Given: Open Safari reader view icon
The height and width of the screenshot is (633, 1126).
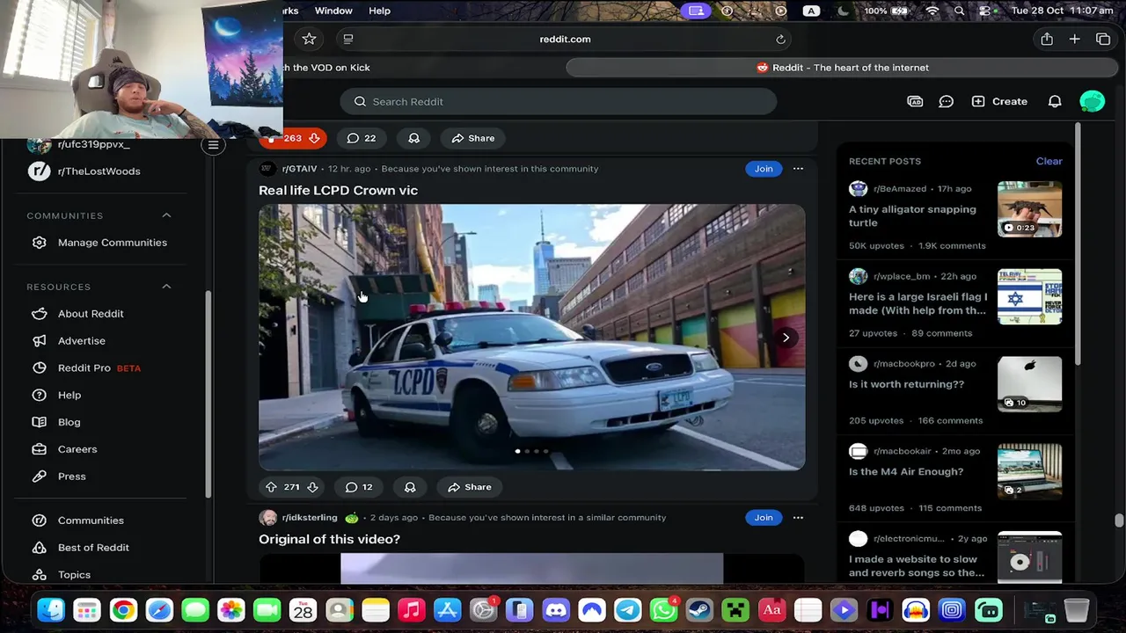Looking at the screenshot, I should point(348,39).
